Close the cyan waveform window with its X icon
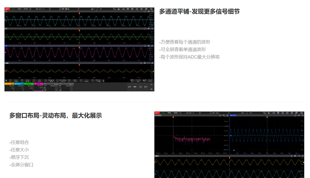This screenshot has width=310, height=178. coord(152,12)
